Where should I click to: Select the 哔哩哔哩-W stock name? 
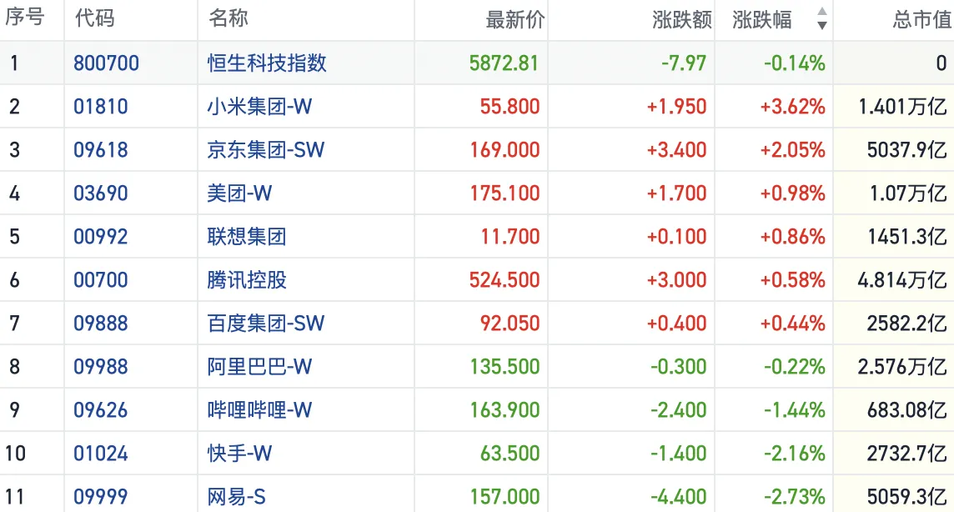259,410
